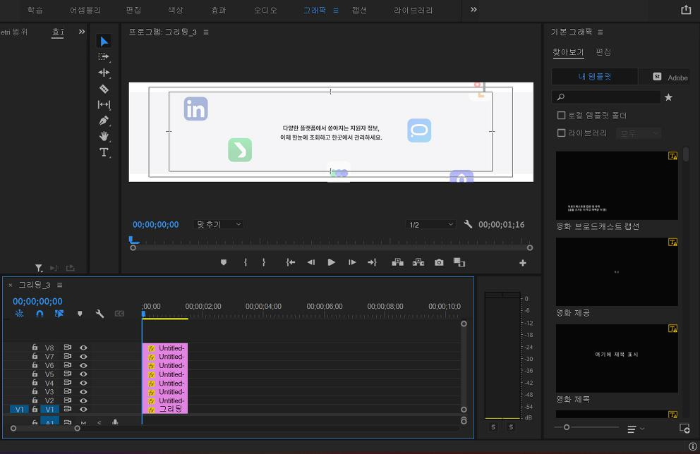Open timeline display settings wrench
Viewport: 700px width, 454px height.
(x=100, y=314)
